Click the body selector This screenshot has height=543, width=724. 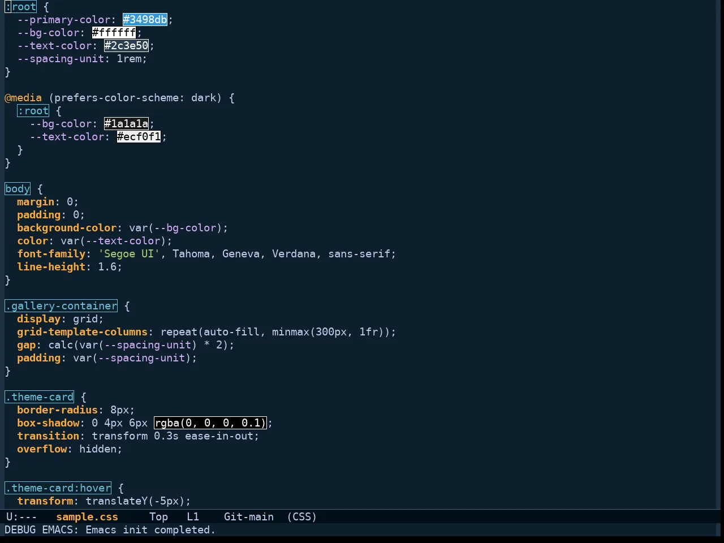click(18, 189)
